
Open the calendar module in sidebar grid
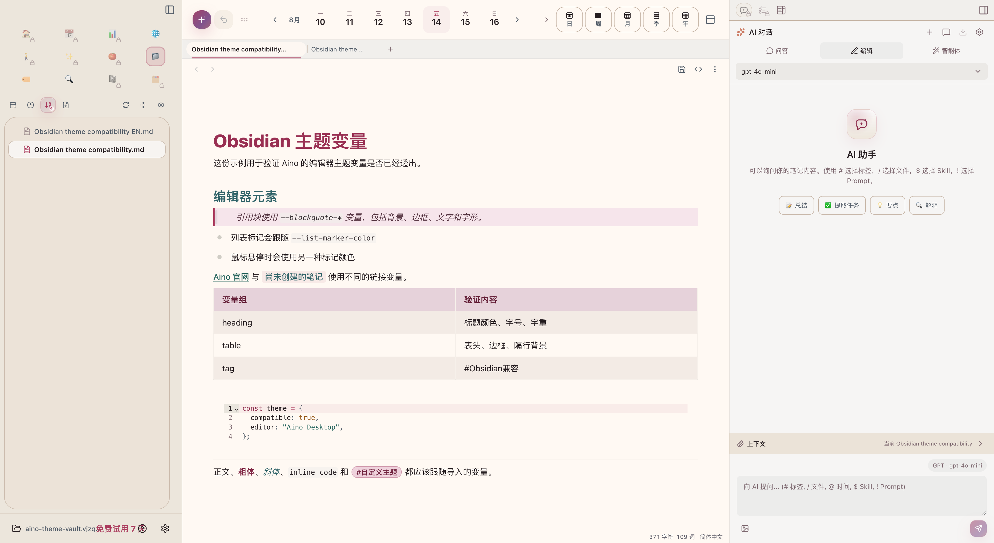[69, 34]
